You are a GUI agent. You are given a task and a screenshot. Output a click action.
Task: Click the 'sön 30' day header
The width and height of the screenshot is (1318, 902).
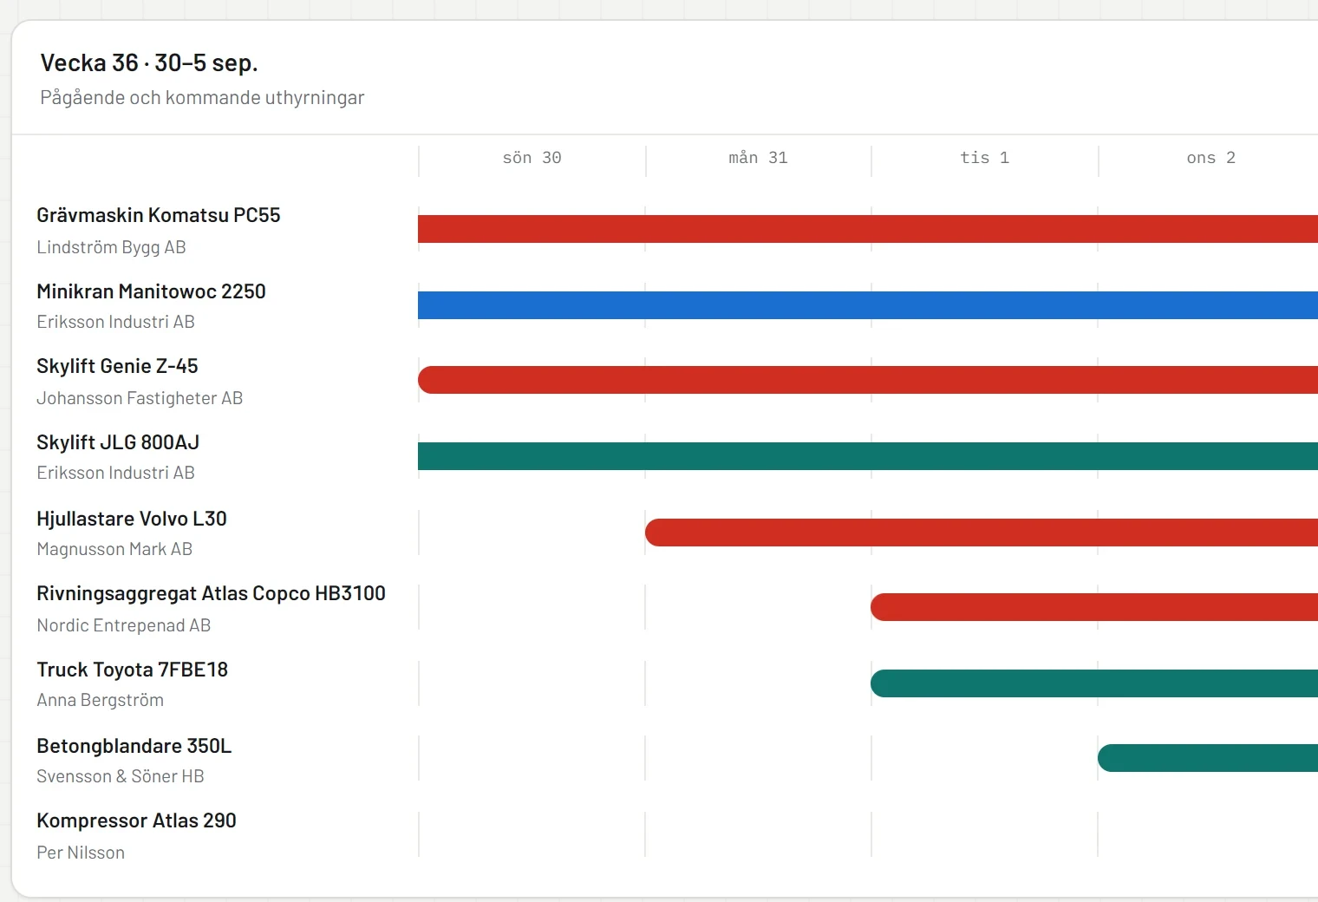click(532, 158)
